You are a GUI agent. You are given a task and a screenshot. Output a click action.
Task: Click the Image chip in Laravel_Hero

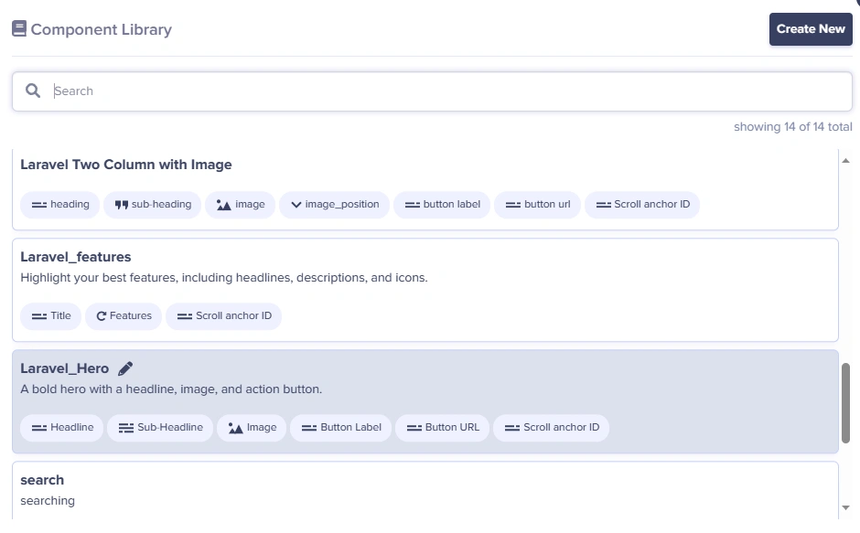coord(252,428)
